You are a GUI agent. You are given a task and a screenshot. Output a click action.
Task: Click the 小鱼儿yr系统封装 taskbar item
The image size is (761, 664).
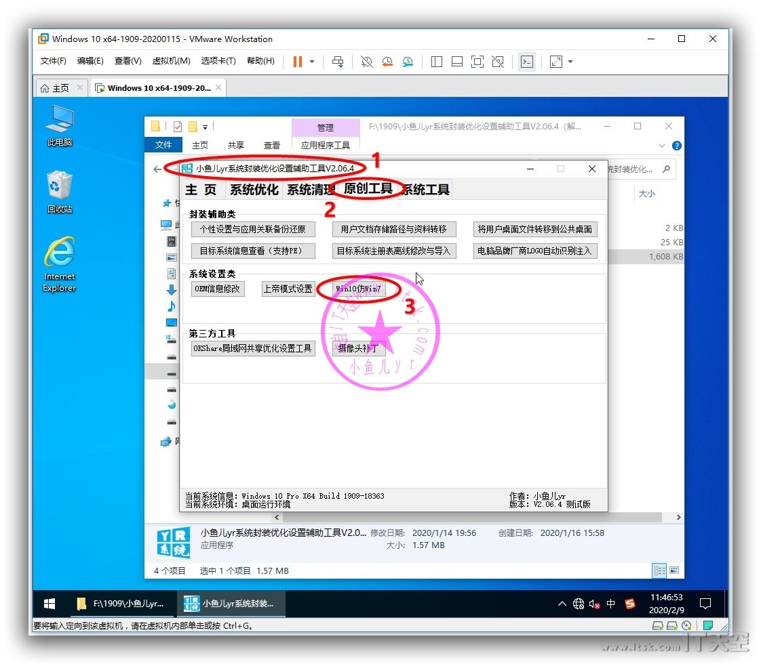(x=231, y=604)
